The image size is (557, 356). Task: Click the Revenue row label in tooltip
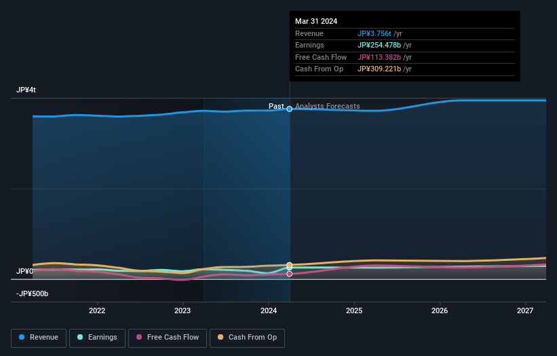tap(309, 33)
